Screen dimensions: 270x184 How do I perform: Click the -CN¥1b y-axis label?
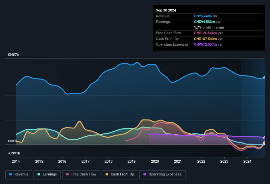[14, 153]
